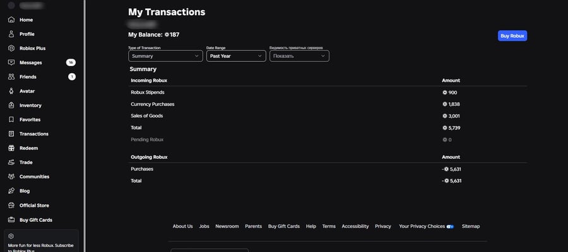Click the Currency Purchases row label

pyautogui.click(x=153, y=104)
